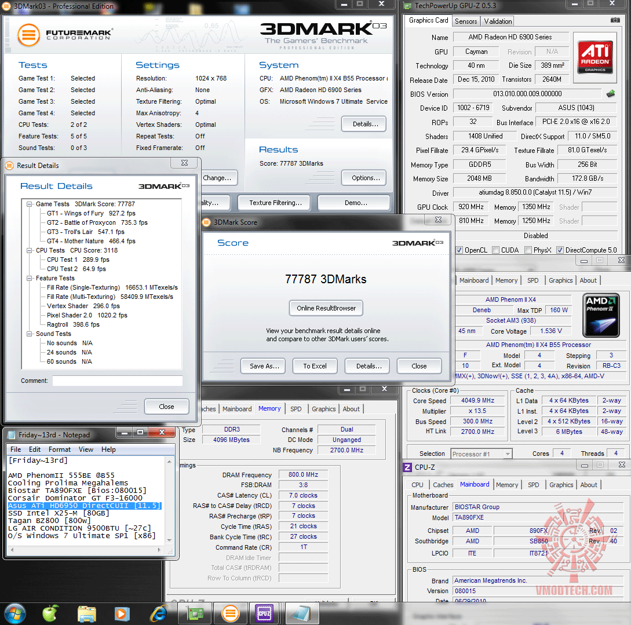This screenshot has height=625, width=631.
Task: Collapse the Game Tests tree node
Action: click(30, 204)
